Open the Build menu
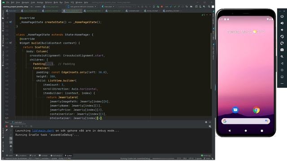287x161 pixels. click(x=56, y=3)
